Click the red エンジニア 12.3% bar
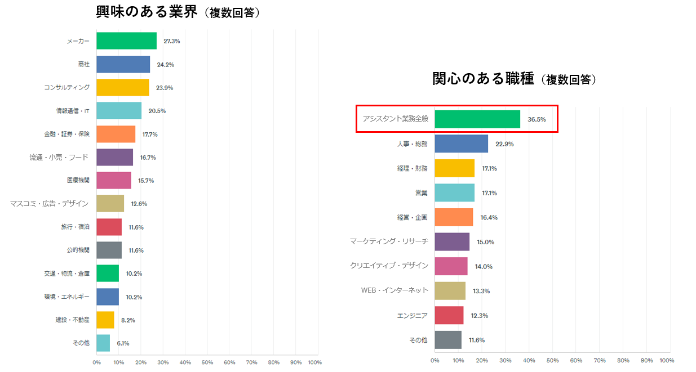The height and width of the screenshot is (372, 696). (x=449, y=315)
